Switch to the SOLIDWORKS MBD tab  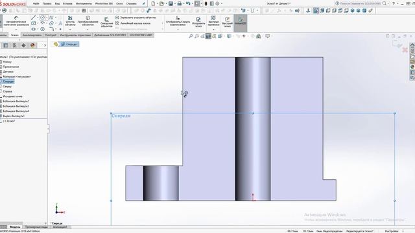141,35
